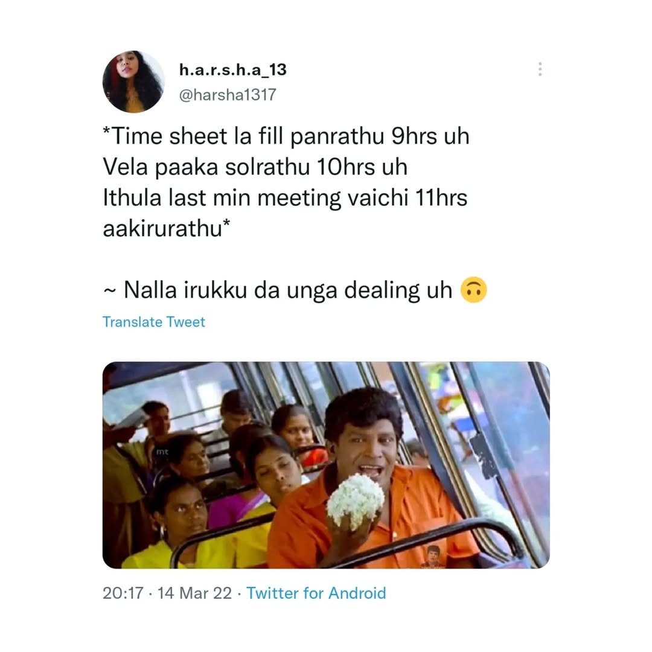Click the upside-down face emoji
This screenshot has width=652, height=652.
coord(474,290)
